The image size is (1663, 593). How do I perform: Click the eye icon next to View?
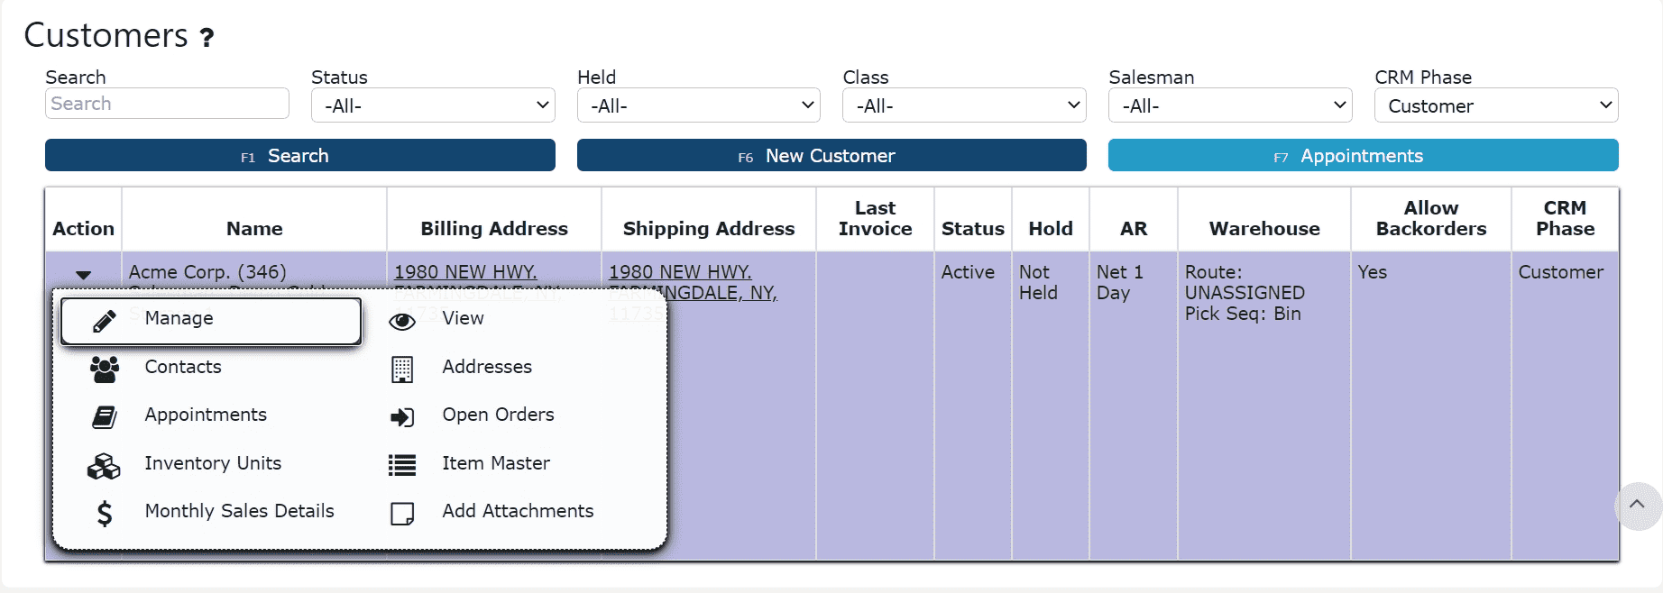click(x=402, y=321)
